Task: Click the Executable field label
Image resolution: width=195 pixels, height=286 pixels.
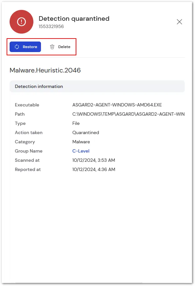Action: (x=27, y=105)
